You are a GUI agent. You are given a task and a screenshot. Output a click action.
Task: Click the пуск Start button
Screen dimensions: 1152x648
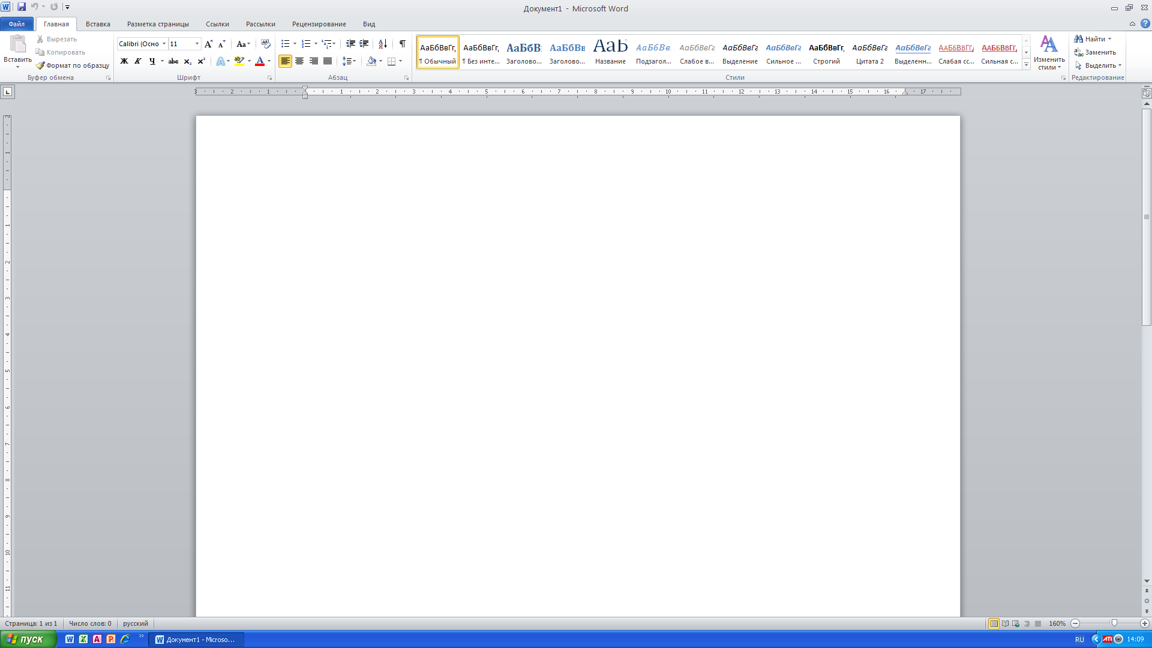click(x=28, y=640)
